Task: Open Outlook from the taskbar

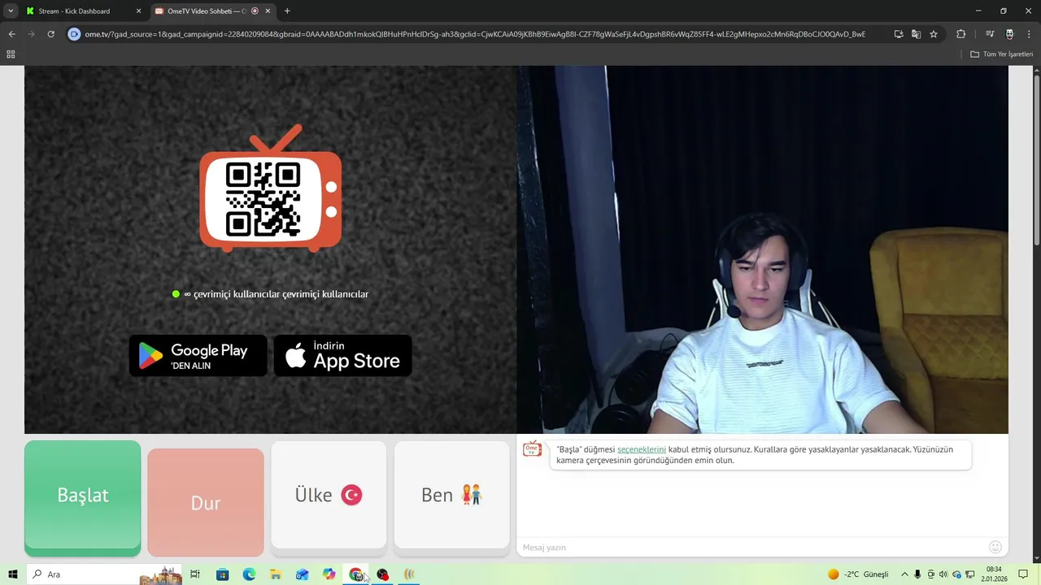Action: pos(303,574)
